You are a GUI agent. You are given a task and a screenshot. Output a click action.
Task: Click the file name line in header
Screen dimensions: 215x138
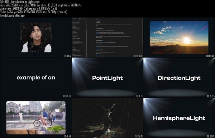coord(20,2)
